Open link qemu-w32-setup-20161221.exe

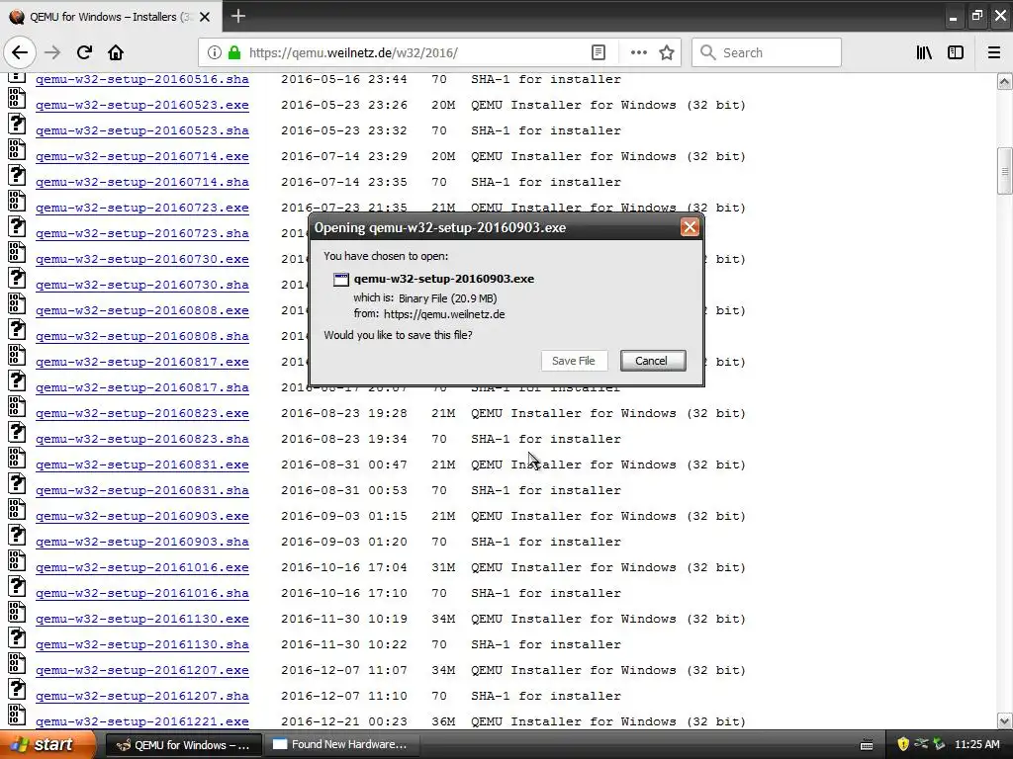click(142, 722)
